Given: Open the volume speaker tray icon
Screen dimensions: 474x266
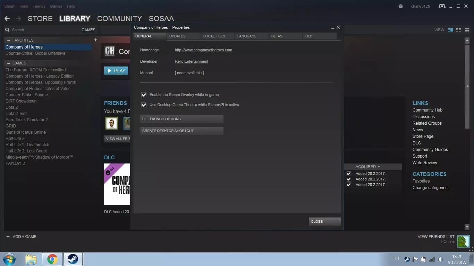Looking at the screenshot, I should pyautogui.click(x=440, y=259).
